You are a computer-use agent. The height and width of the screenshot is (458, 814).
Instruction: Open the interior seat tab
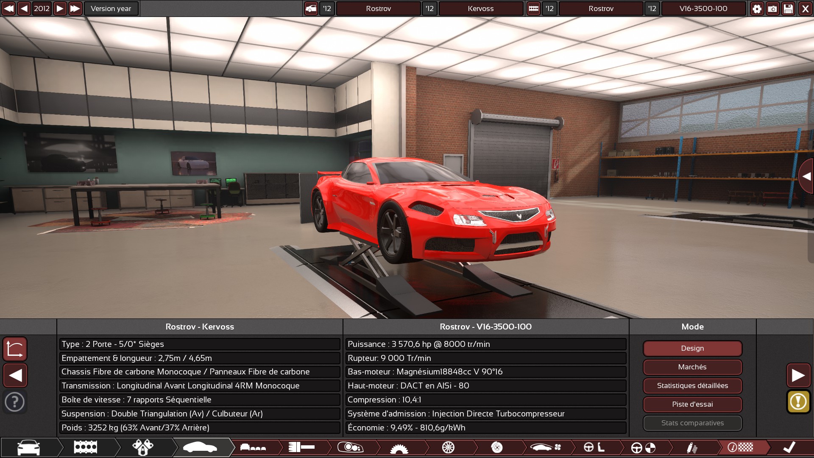point(594,447)
